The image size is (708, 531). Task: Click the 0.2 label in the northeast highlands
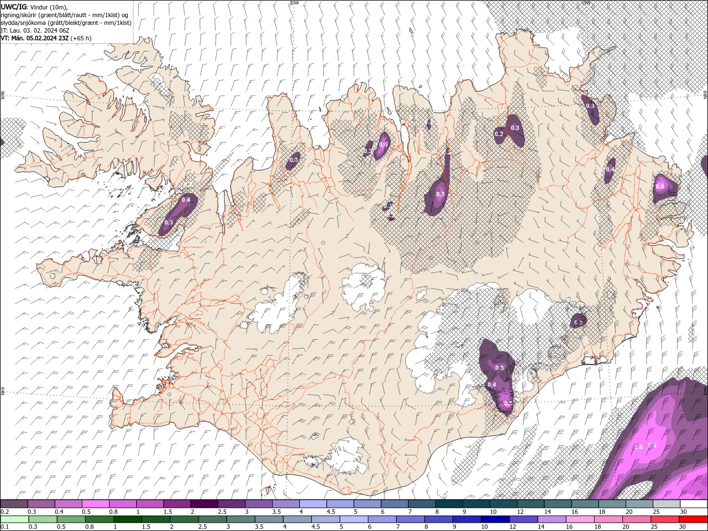click(499, 134)
